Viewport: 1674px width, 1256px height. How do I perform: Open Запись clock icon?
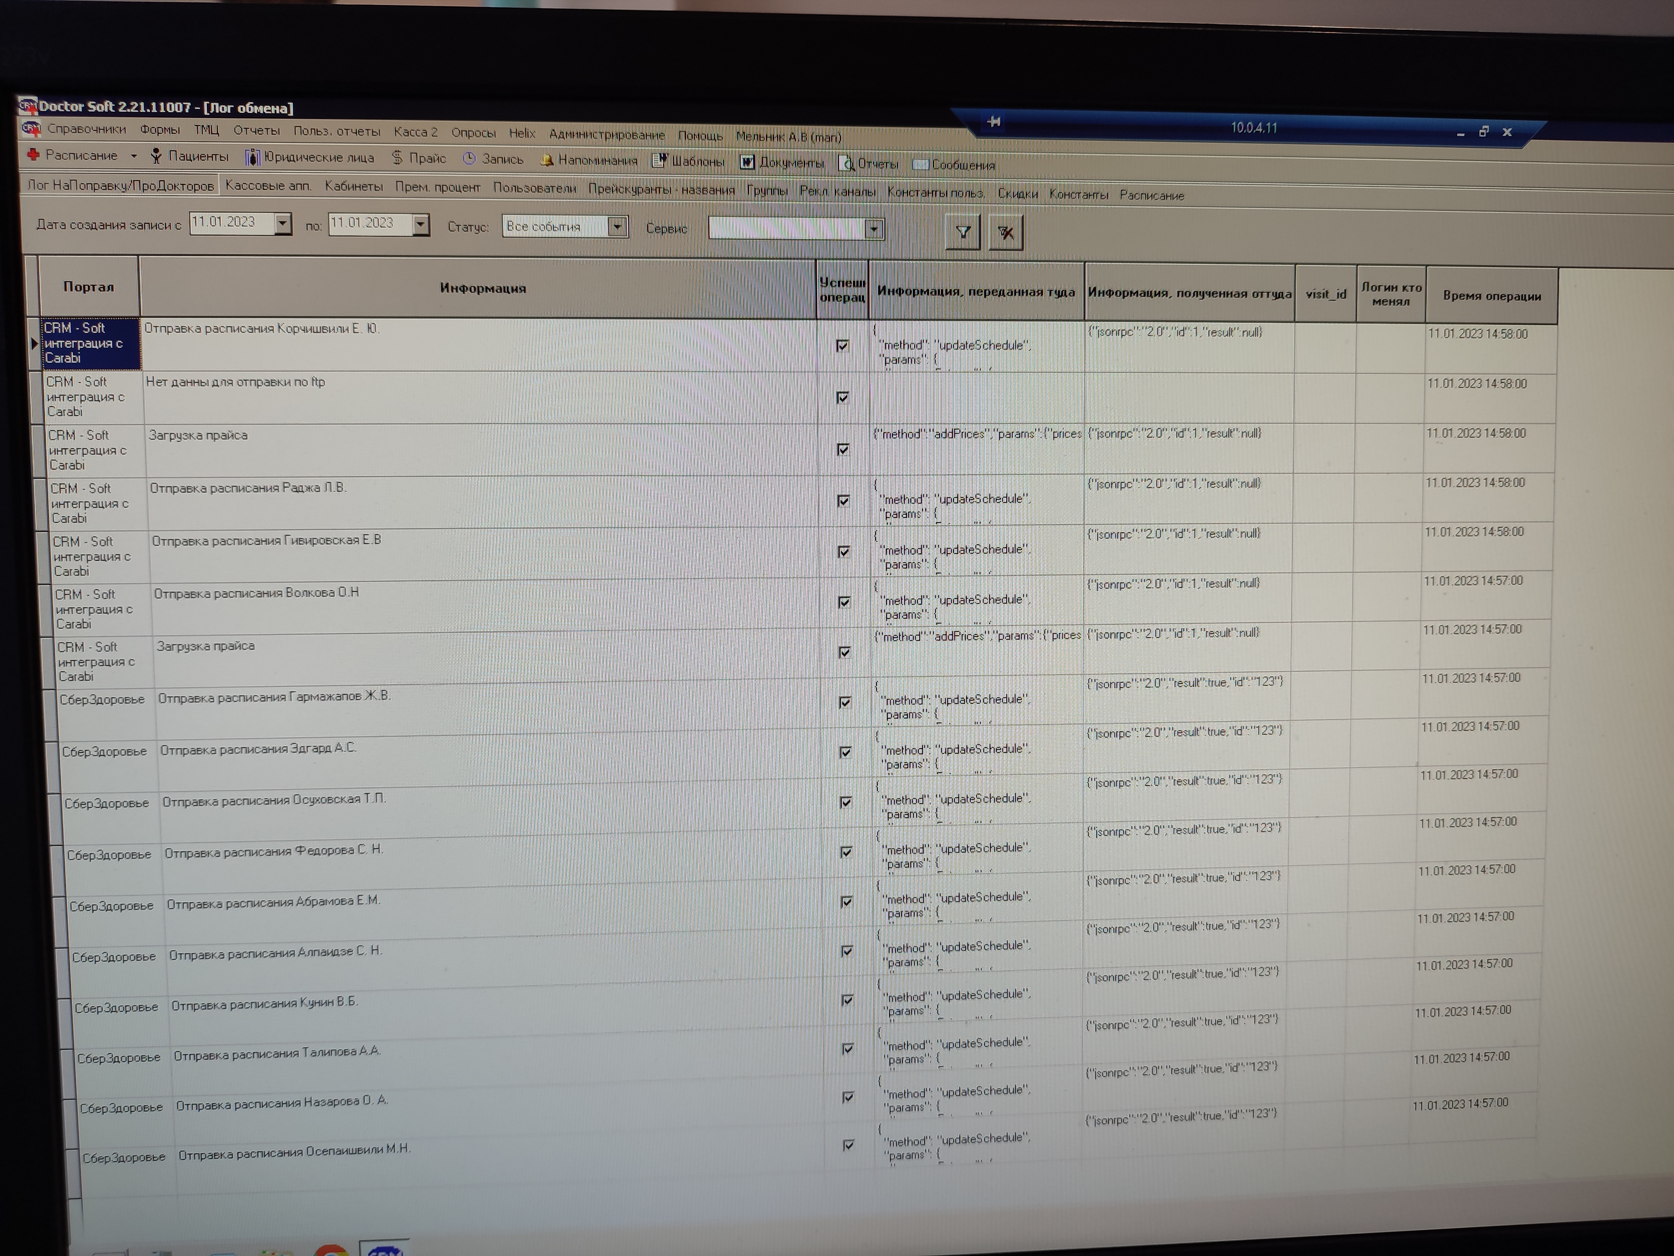point(469,158)
